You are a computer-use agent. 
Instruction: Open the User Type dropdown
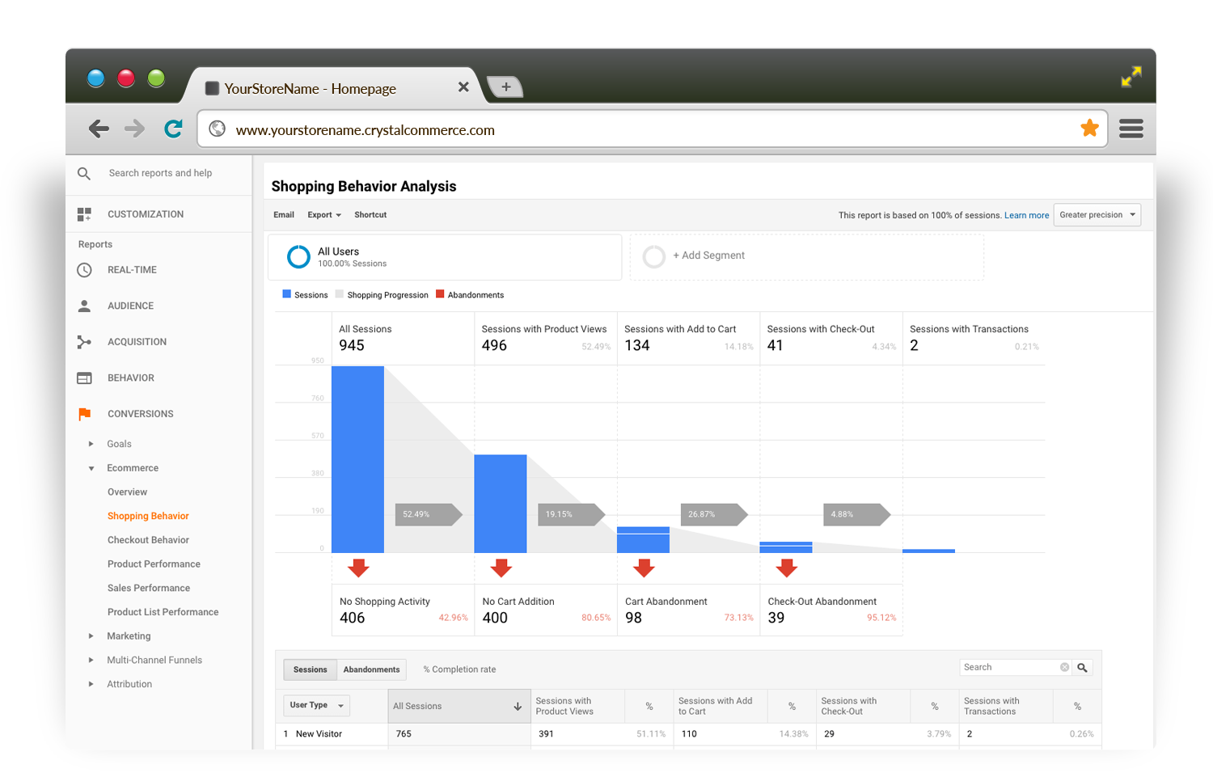pyautogui.click(x=316, y=706)
